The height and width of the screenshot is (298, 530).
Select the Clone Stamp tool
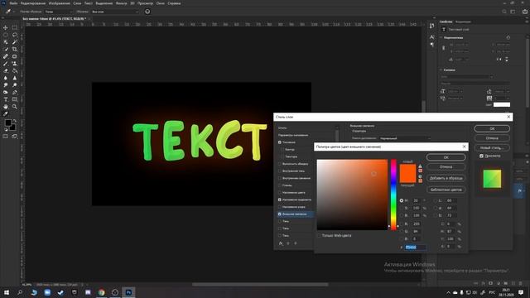15,64
